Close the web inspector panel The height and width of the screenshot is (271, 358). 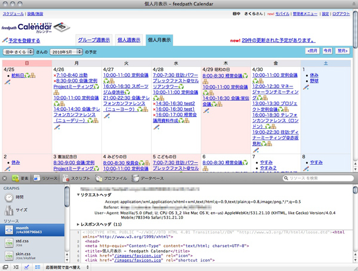(x=5, y=178)
